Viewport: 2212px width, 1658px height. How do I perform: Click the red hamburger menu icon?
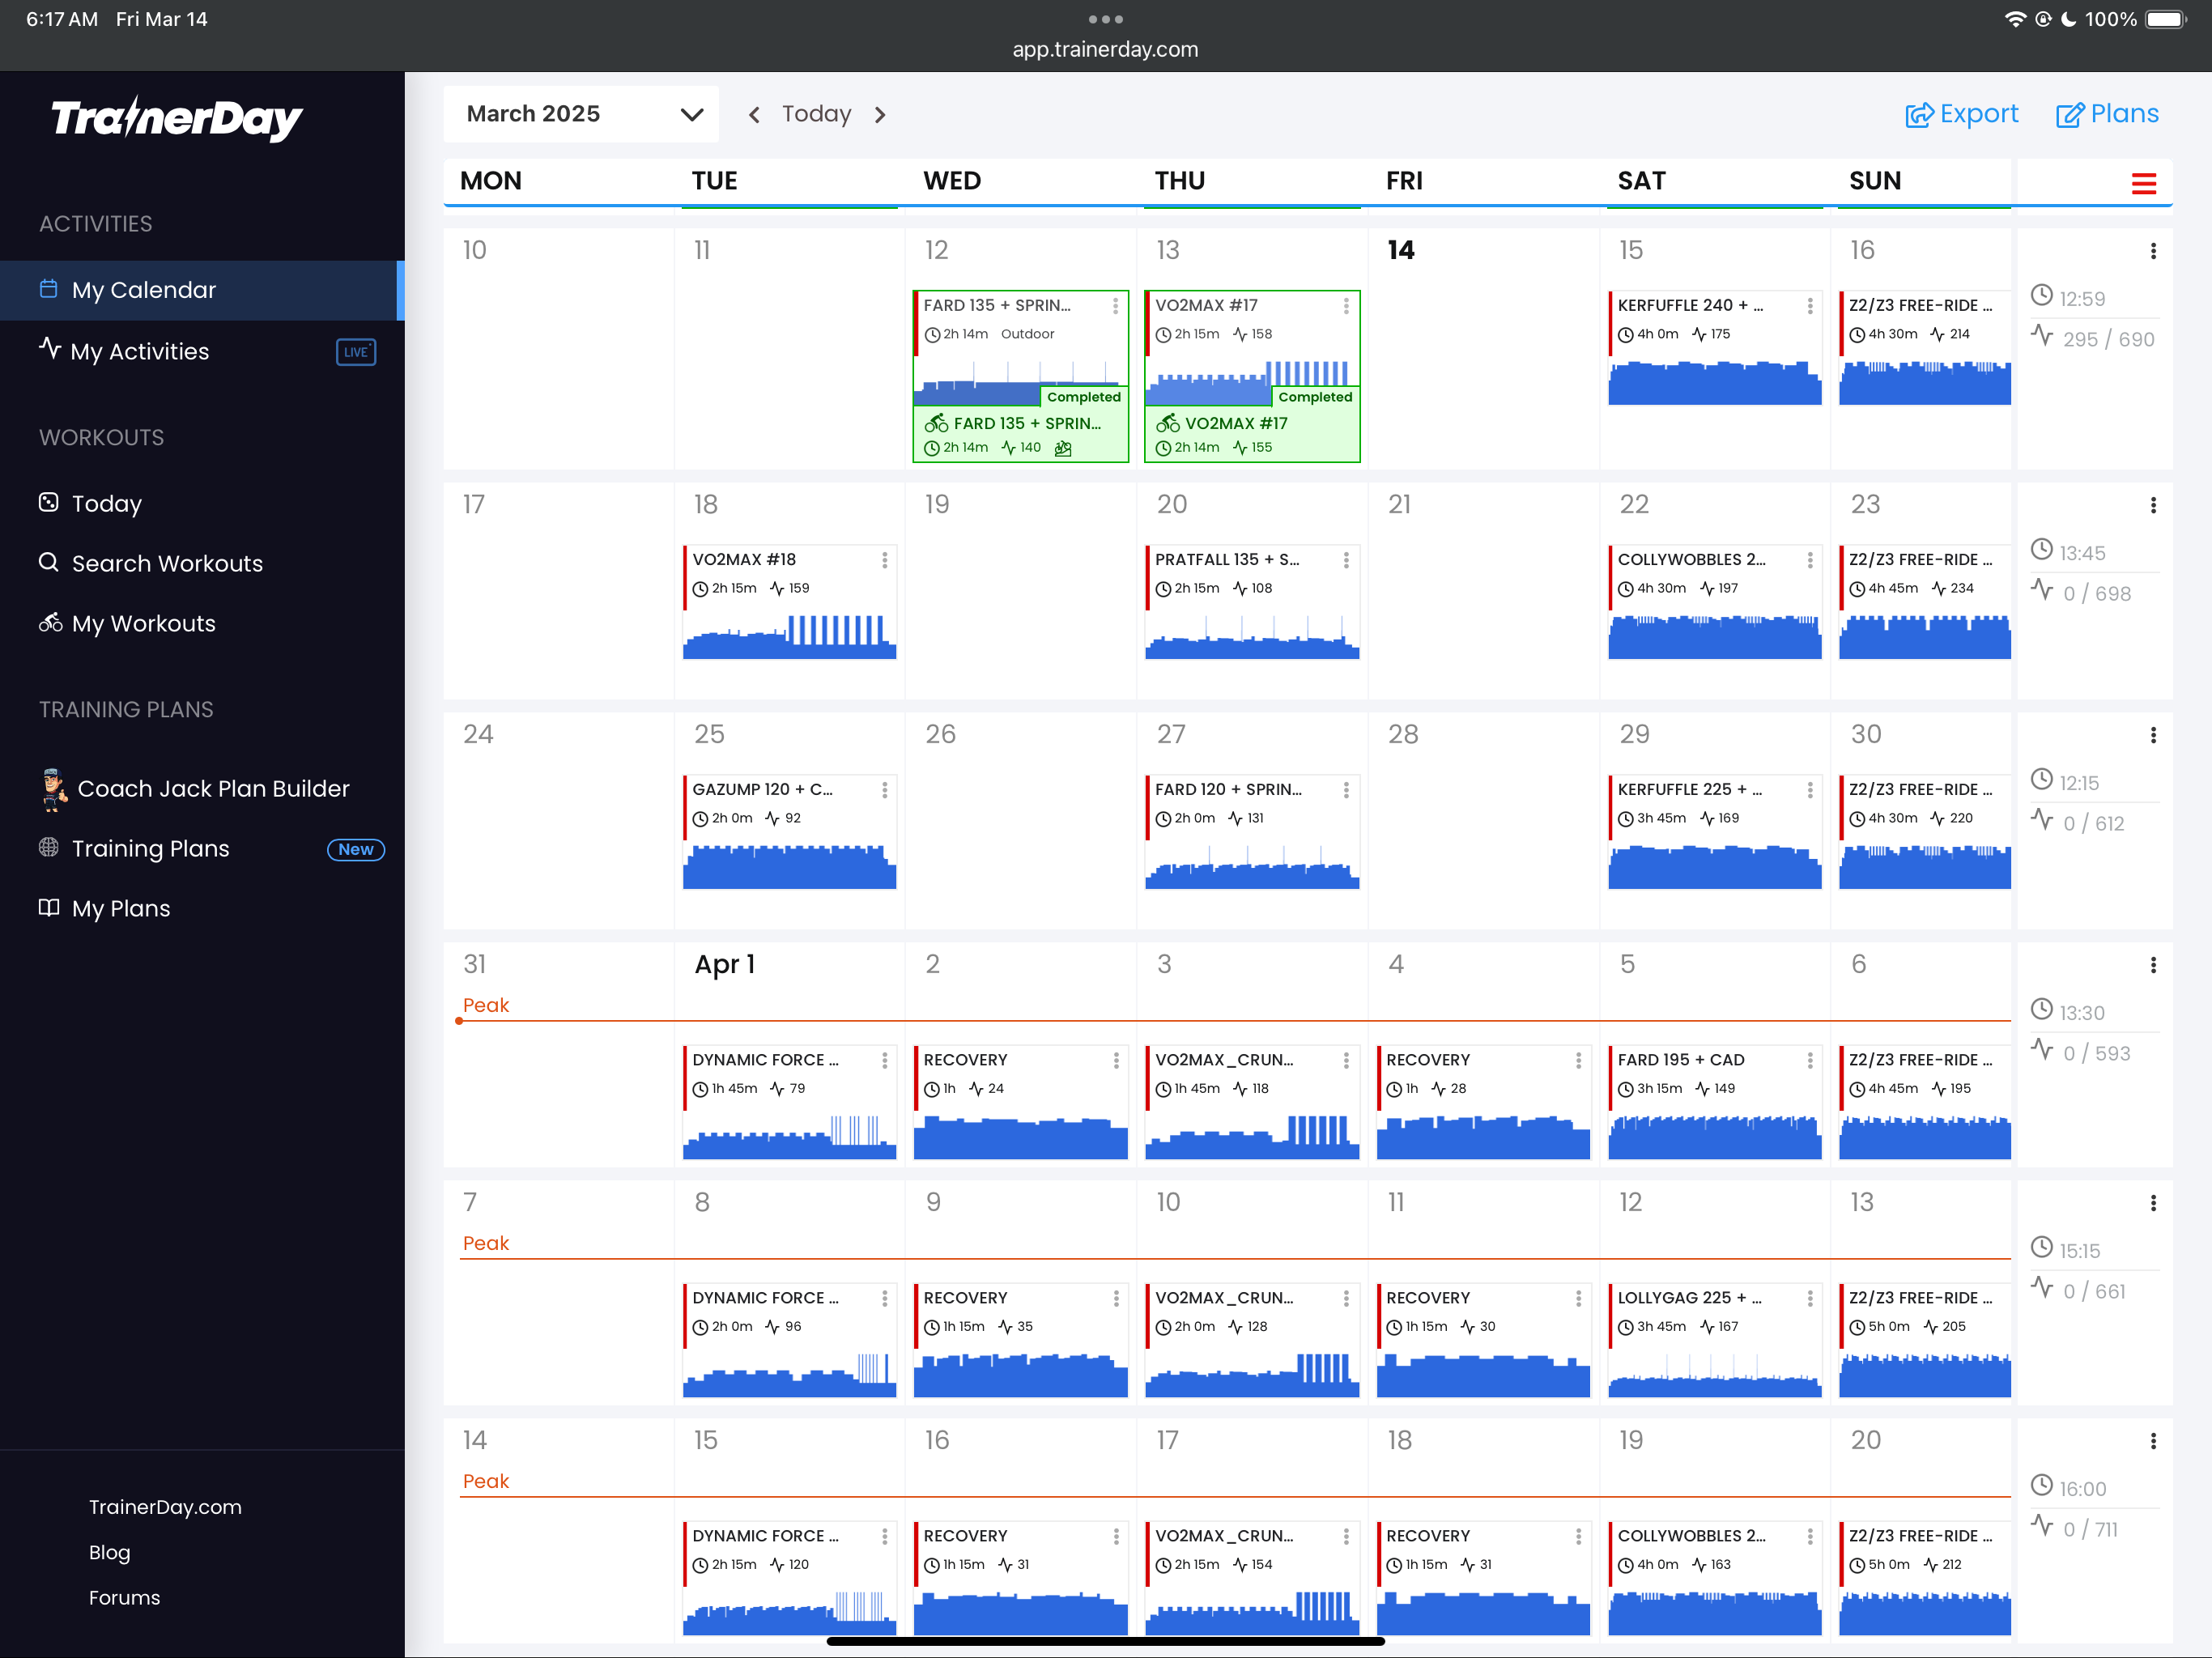pos(2142,183)
